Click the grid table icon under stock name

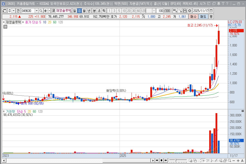5,27
